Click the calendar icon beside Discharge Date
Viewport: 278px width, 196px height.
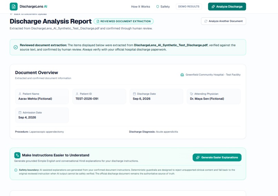coord(135,94)
